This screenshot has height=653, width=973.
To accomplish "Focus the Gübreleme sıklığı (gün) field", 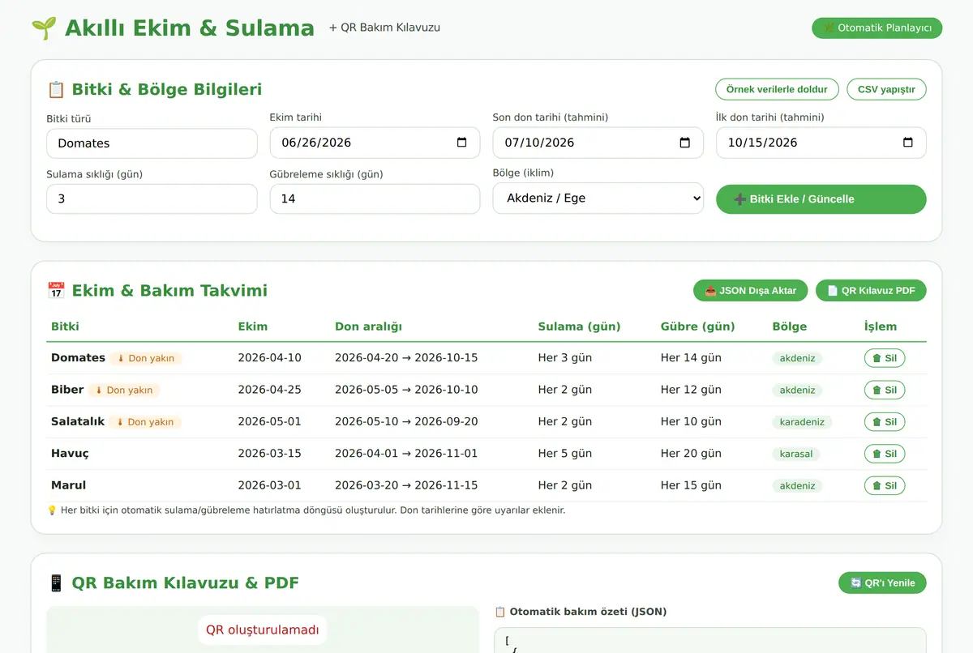I will tap(375, 198).
